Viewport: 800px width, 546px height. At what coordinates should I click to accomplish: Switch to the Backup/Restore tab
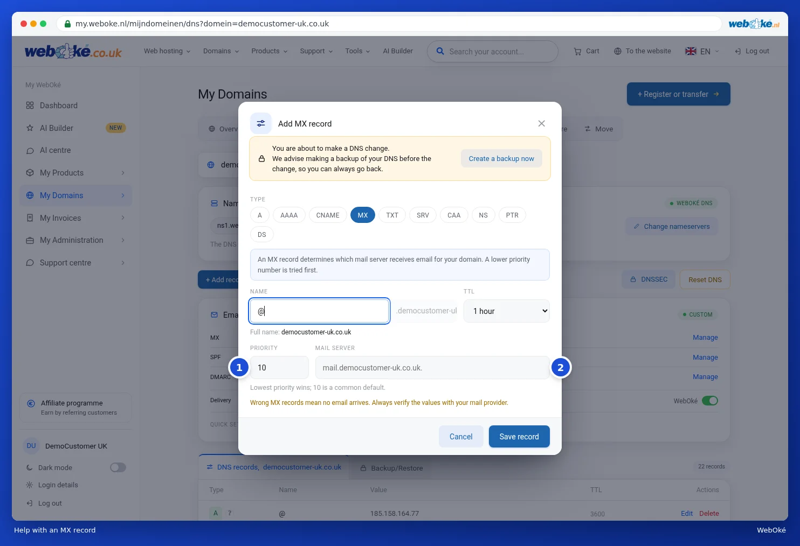392,468
